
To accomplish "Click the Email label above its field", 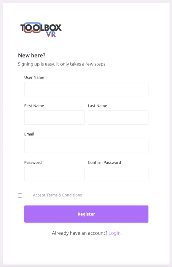I will [29, 134].
